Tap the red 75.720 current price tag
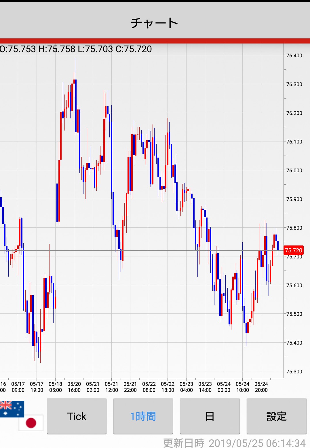 [294, 250]
